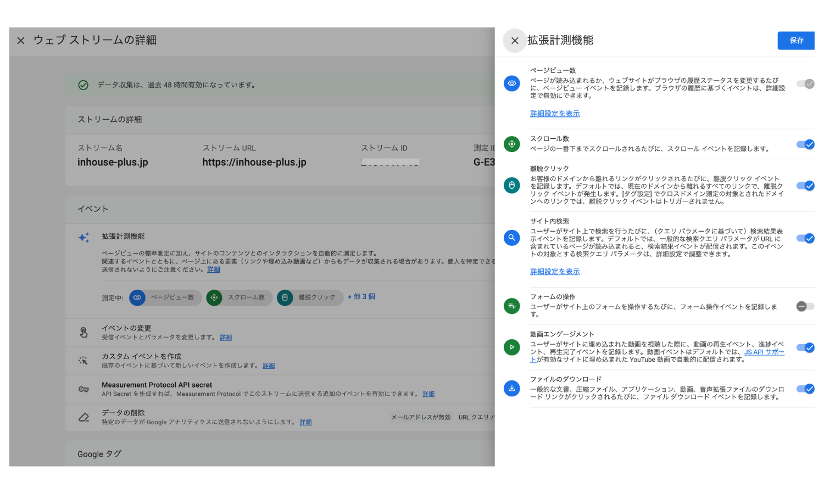This screenshot has width=824, height=494.
Task: Click the Google タグ section header
Action: [x=99, y=454]
